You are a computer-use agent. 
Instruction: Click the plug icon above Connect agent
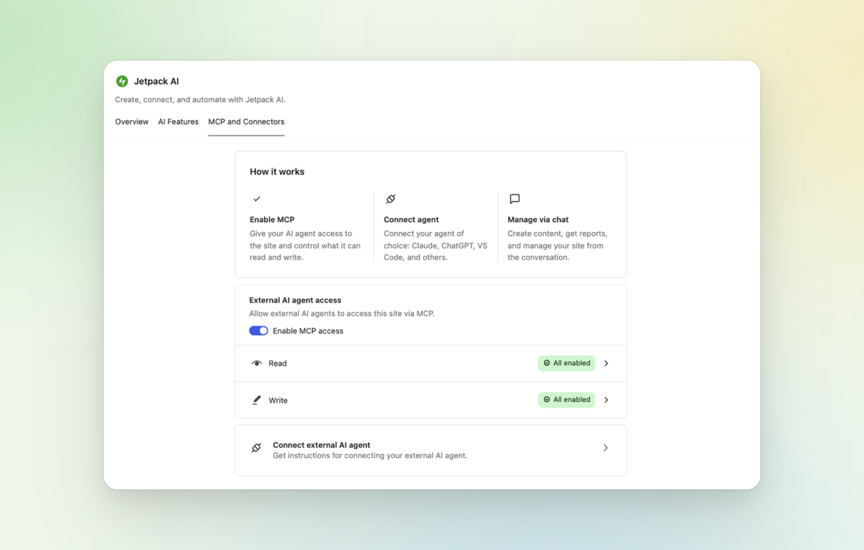[x=391, y=199]
